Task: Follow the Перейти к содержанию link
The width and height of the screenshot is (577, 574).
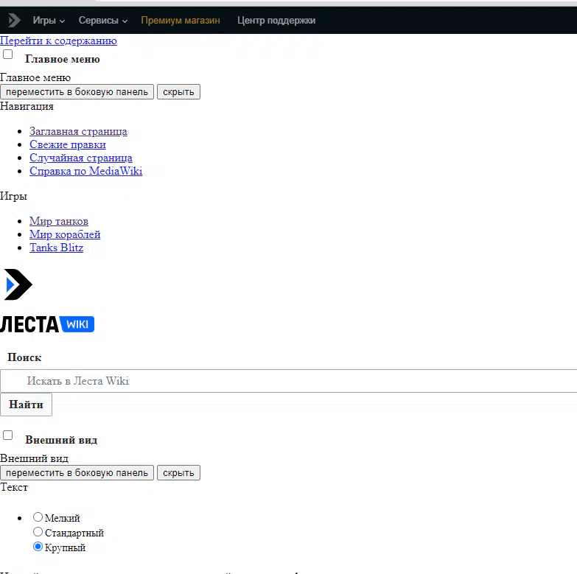Action: [58, 41]
